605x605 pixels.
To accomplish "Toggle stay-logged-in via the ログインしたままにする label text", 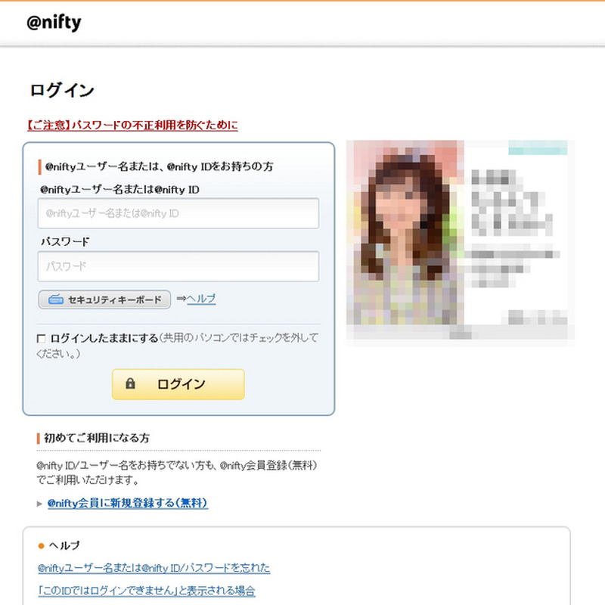I will point(104,338).
